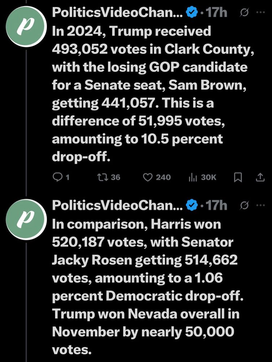Image resolution: width=272 pixels, height=362 pixels.
Task: Click the 17h timestamp on first tweet
Action: pos(215,13)
